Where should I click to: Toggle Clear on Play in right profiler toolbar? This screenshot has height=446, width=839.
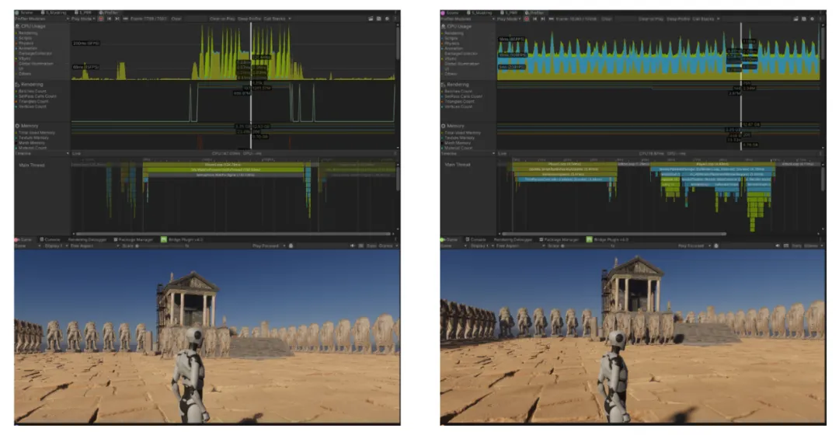click(649, 19)
